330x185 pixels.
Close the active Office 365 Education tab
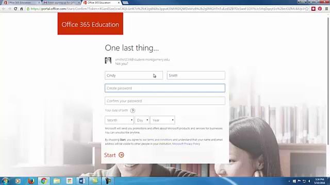click(x=119, y=3)
